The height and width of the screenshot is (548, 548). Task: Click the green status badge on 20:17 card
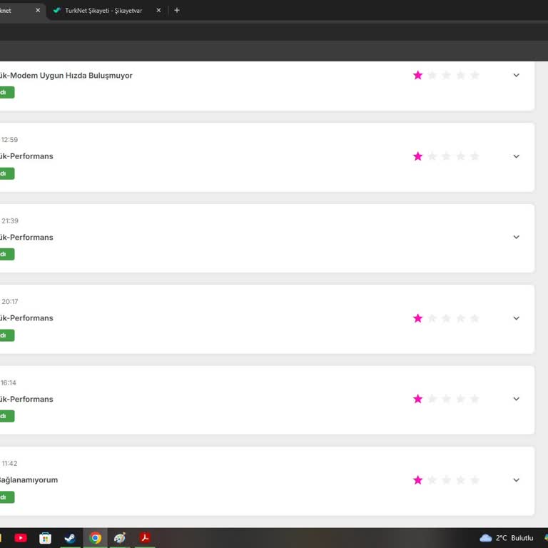point(7,335)
